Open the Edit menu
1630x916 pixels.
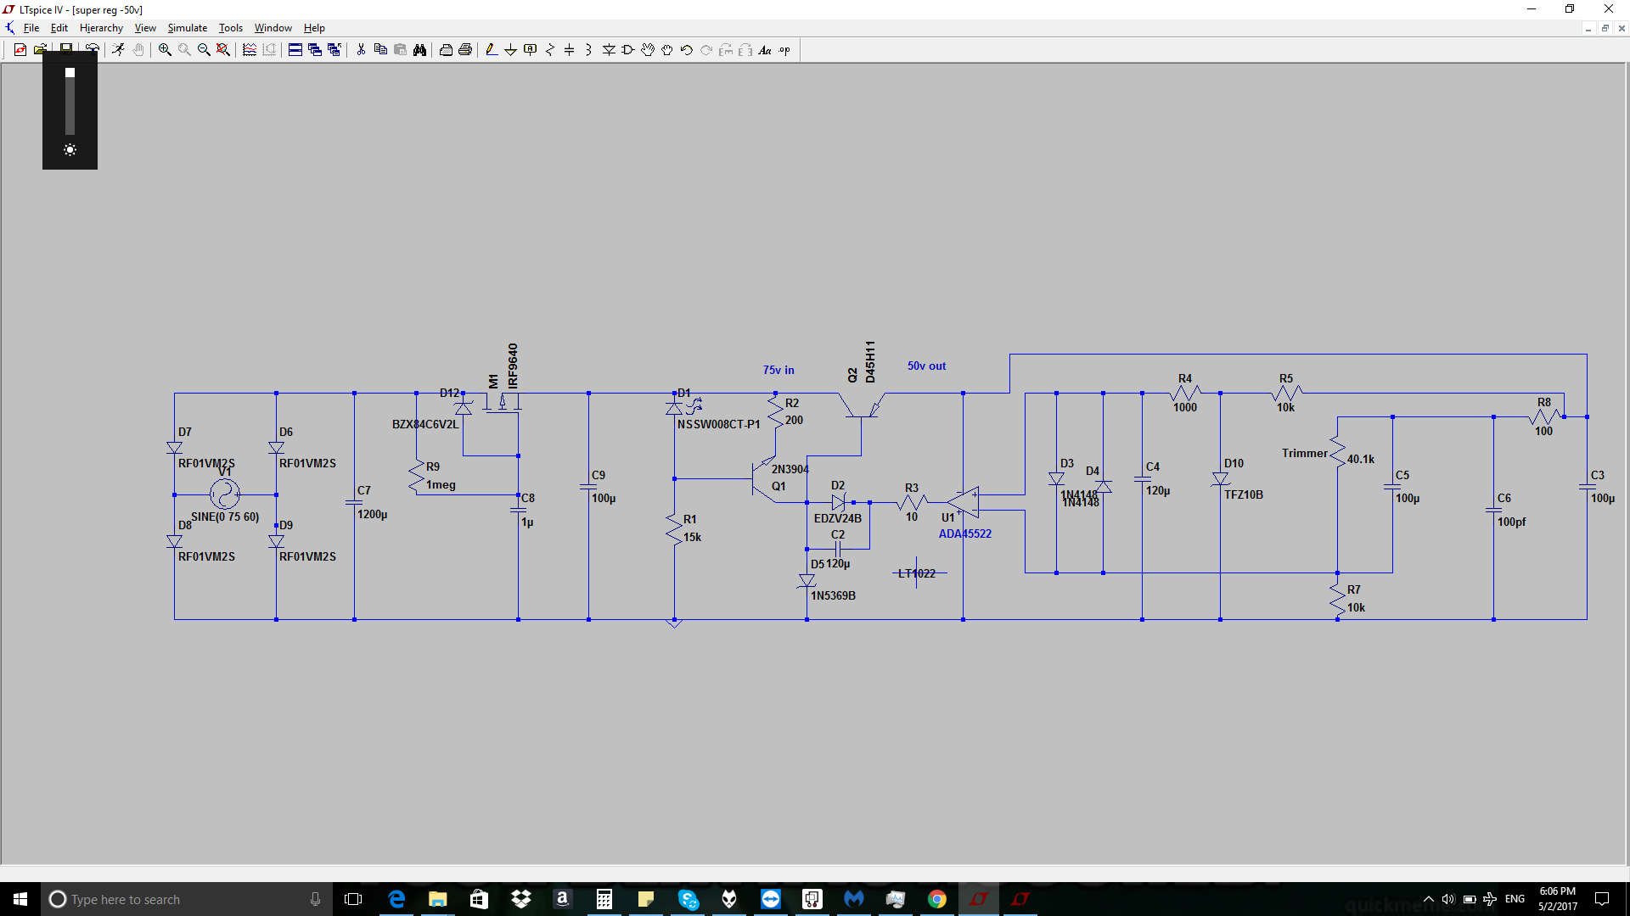pos(59,28)
